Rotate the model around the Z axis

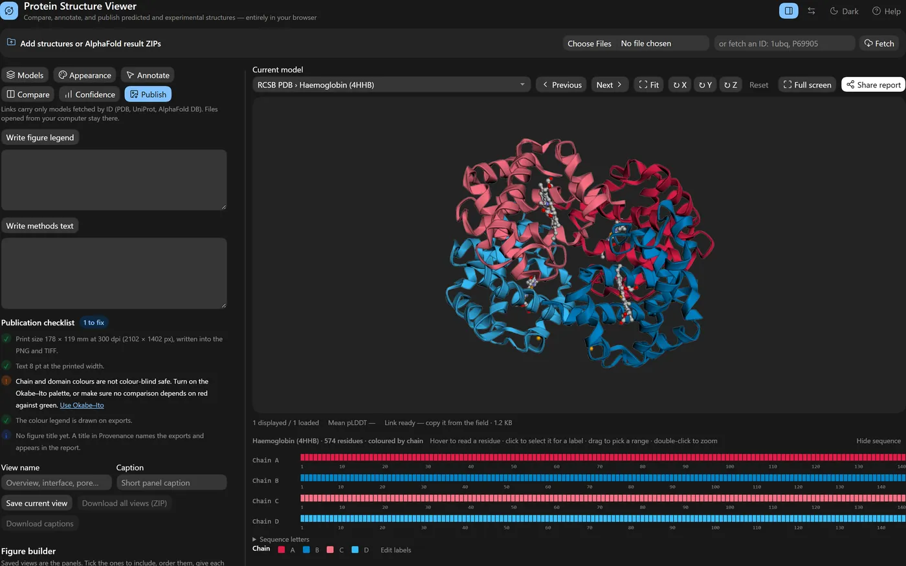pos(731,85)
